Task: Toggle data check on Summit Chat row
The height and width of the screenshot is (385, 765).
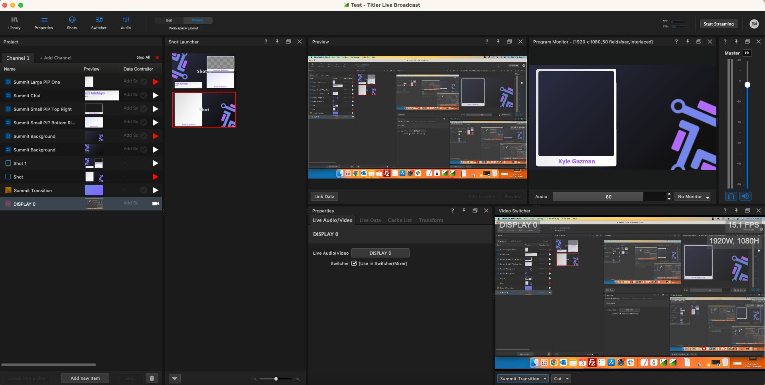Action: click(x=144, y=95)
